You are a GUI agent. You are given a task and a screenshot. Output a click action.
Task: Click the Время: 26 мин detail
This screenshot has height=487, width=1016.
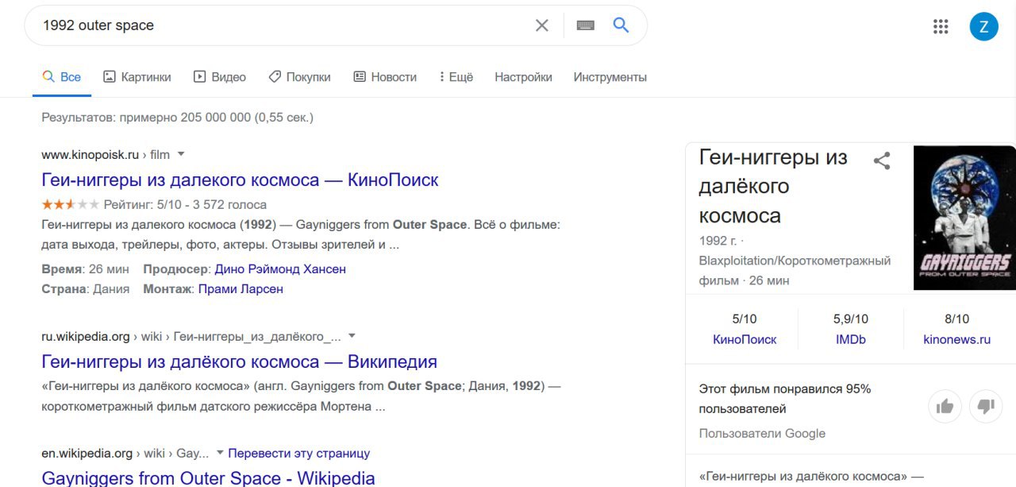[x=86, y=269]
